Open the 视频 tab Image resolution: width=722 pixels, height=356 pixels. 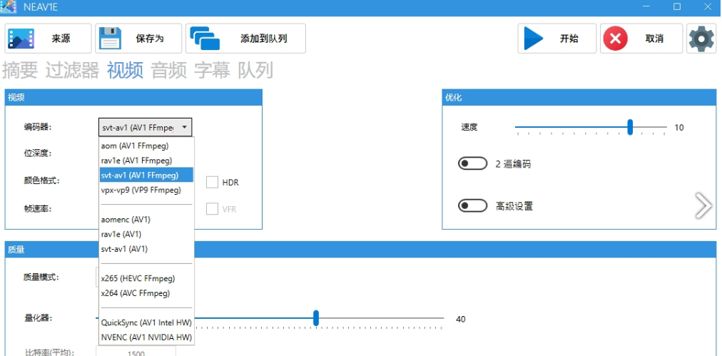pyautogui.click(x=126, y=70)
